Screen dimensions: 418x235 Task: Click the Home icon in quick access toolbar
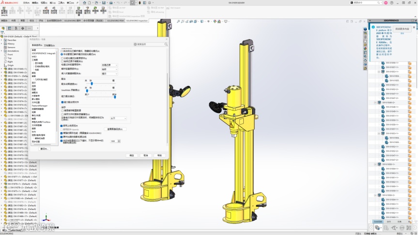(84, 3)
